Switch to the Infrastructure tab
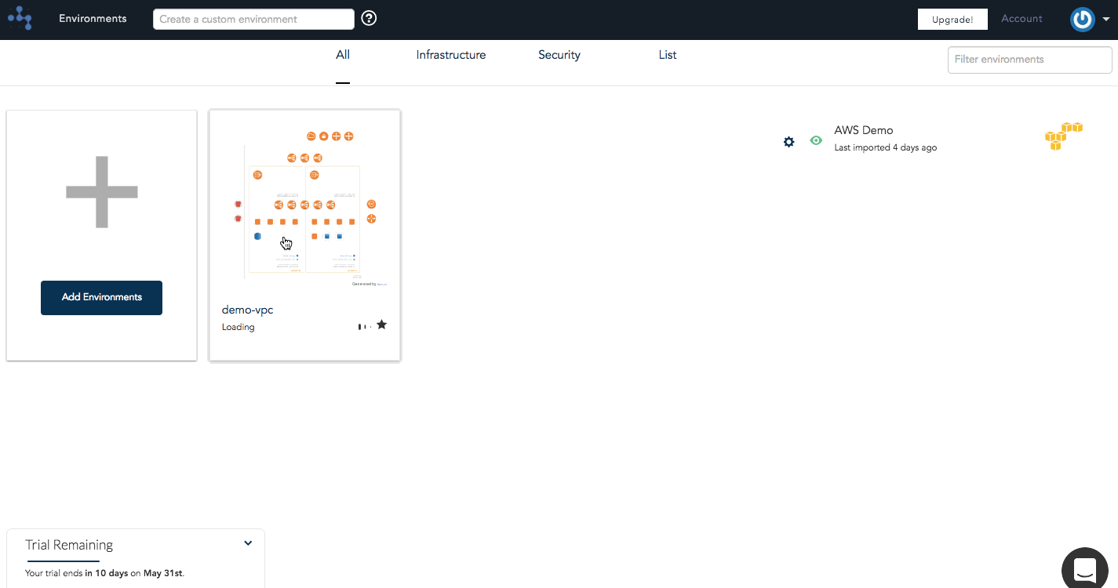The image size is (1118, 588). [x=450, y=55]
